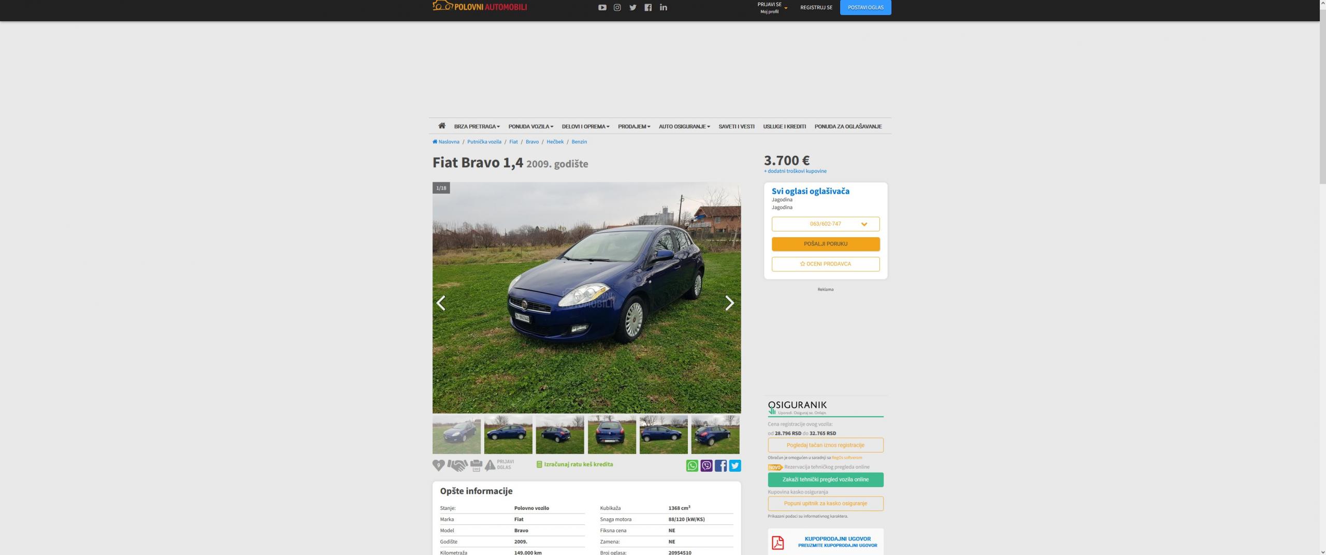Expand the Delovi i oprema menu

tap(586, 126)
